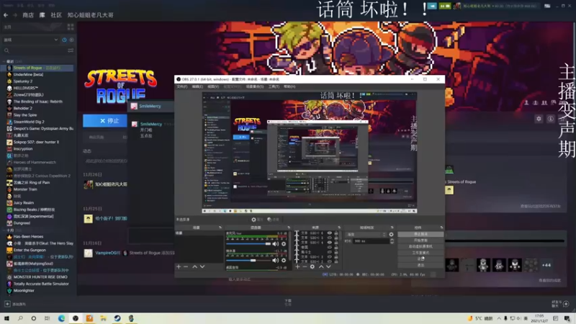
Task: Open OBS 工具(T) menu
Action: tap(274, 86)
